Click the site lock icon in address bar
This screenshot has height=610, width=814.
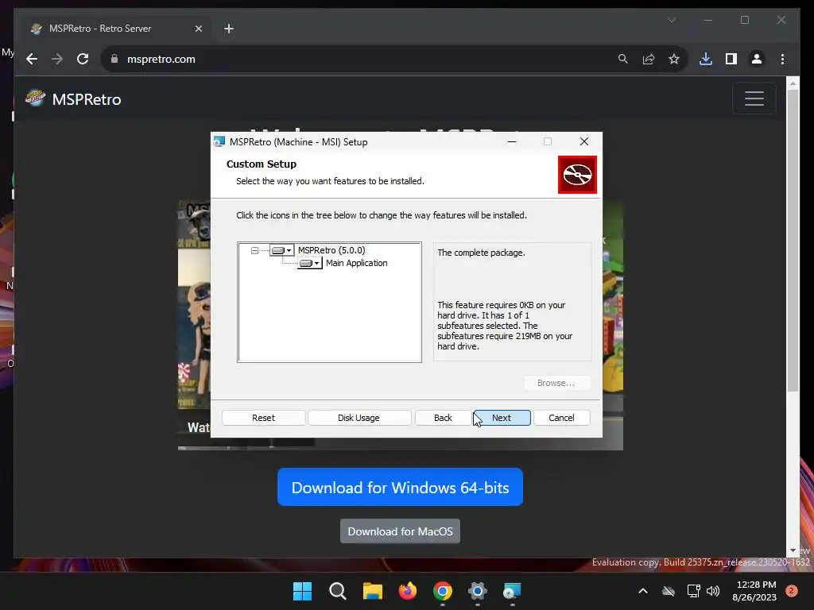114,59
